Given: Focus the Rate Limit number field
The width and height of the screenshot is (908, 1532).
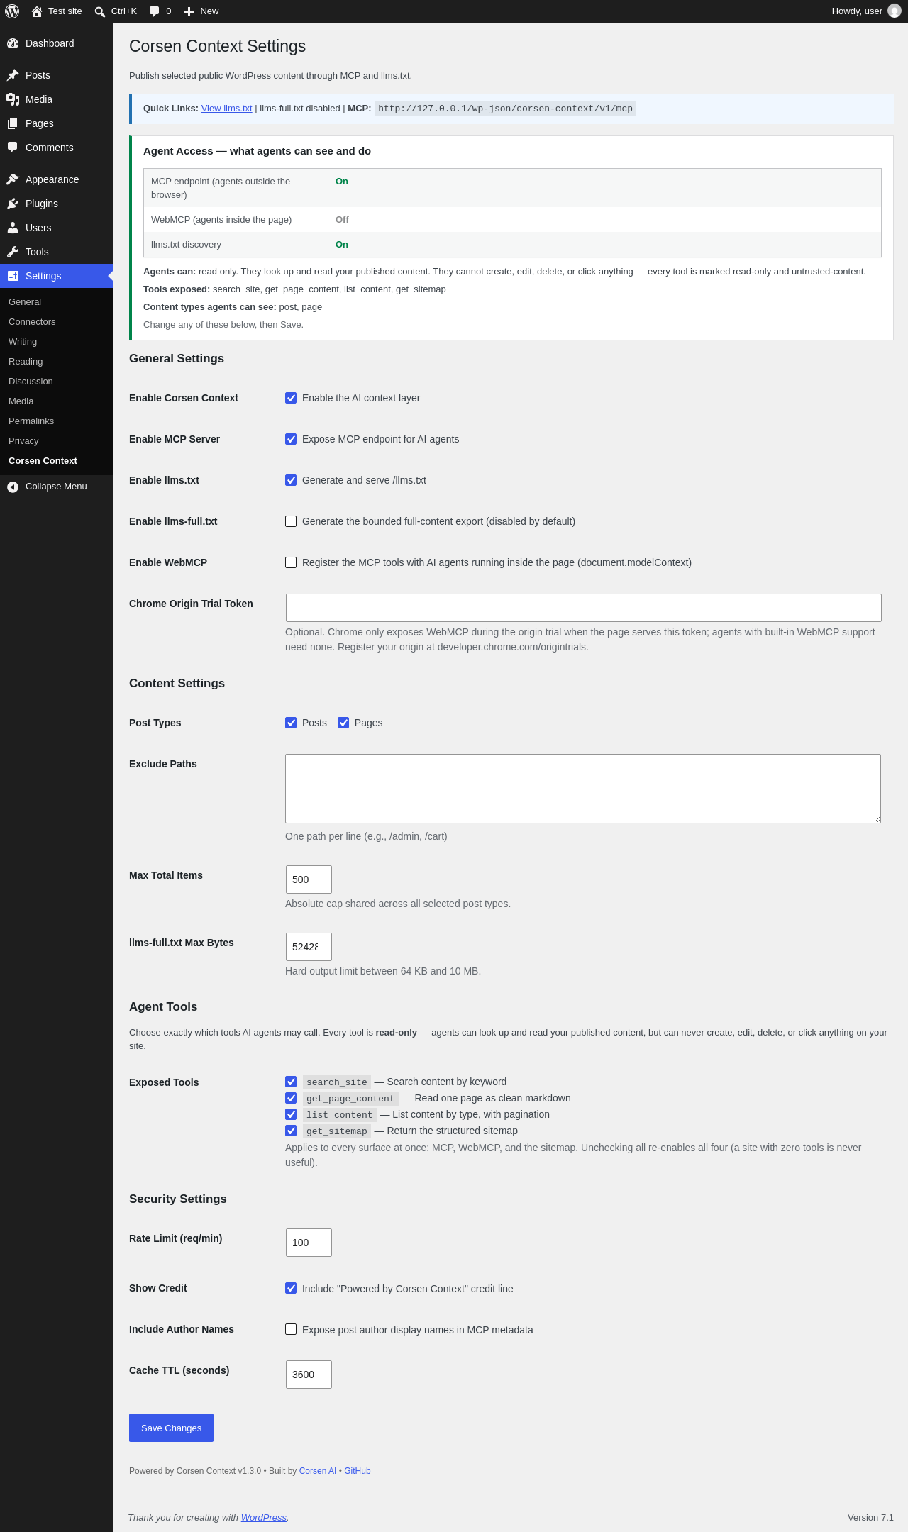Looking at the screenshot, I should click(309, 1243).
